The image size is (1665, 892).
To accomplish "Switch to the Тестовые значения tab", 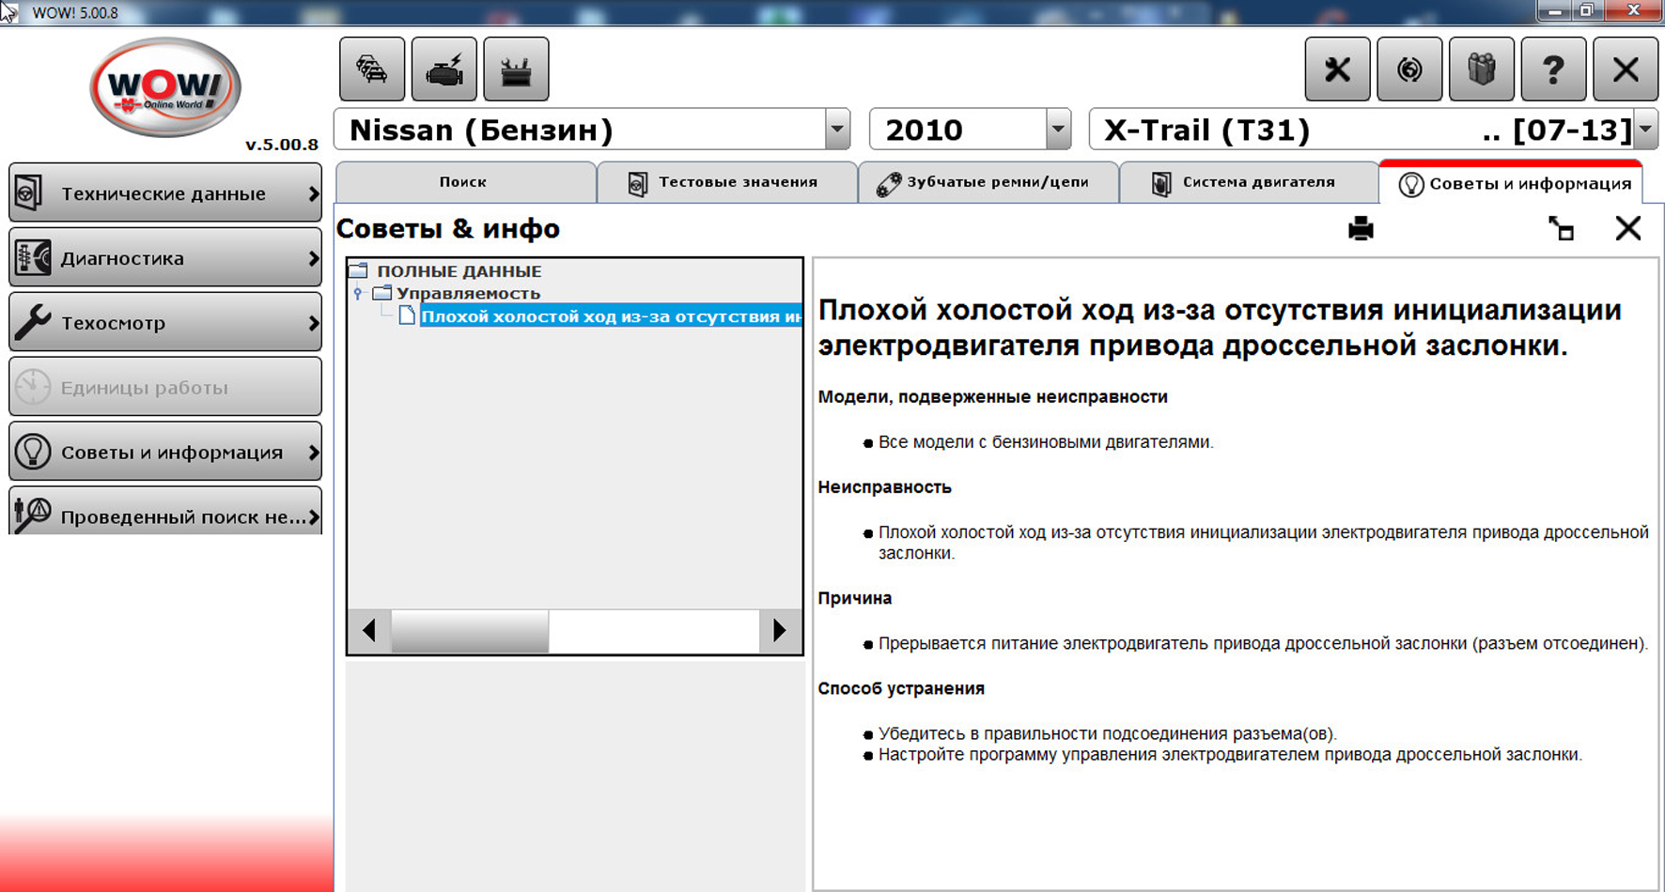I will click(726, 182).
